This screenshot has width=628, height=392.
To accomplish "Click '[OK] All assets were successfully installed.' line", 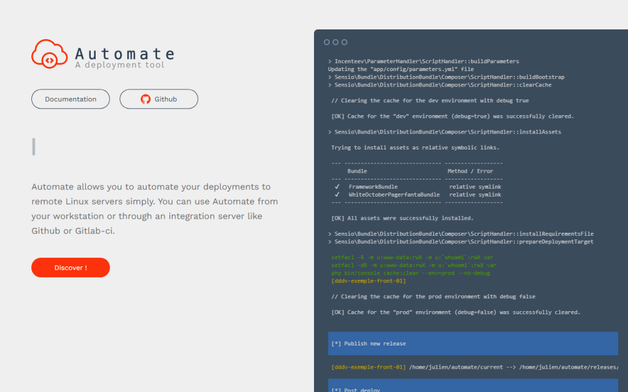I will click(402, 219).
